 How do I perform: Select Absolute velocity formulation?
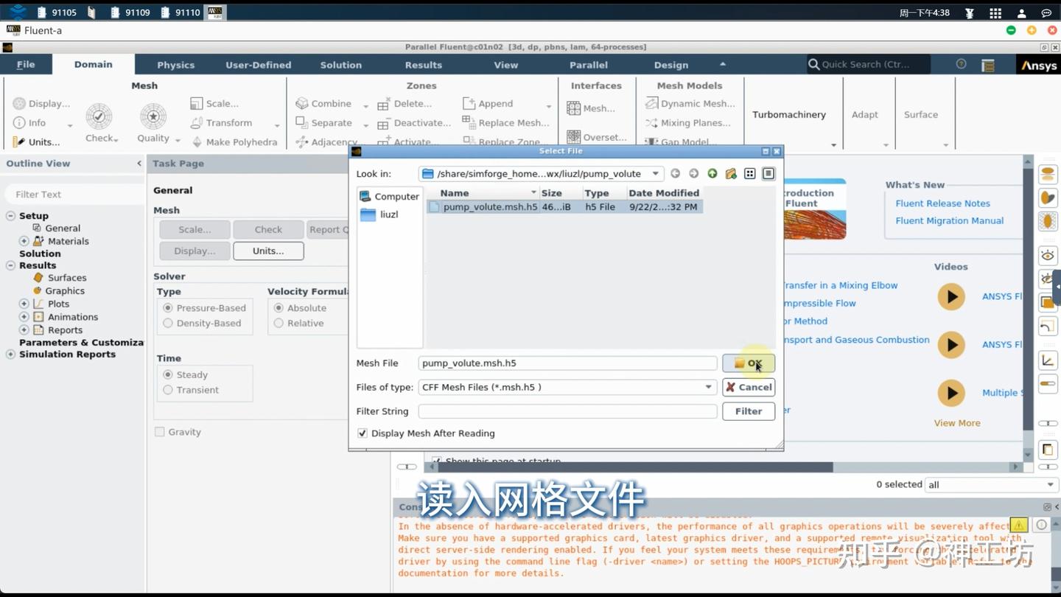click(x=279, y=308)
